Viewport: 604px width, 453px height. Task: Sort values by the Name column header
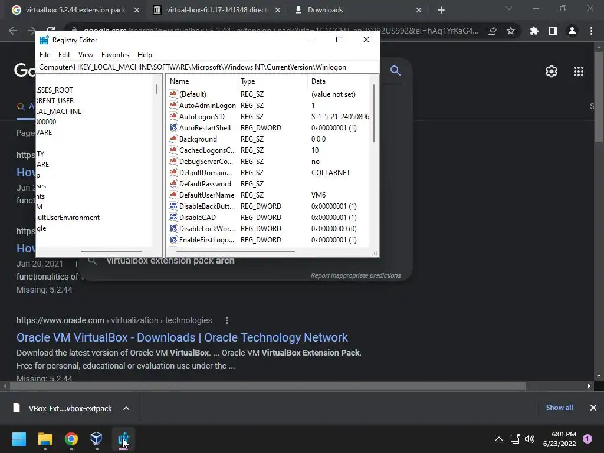tap(202, 81)
